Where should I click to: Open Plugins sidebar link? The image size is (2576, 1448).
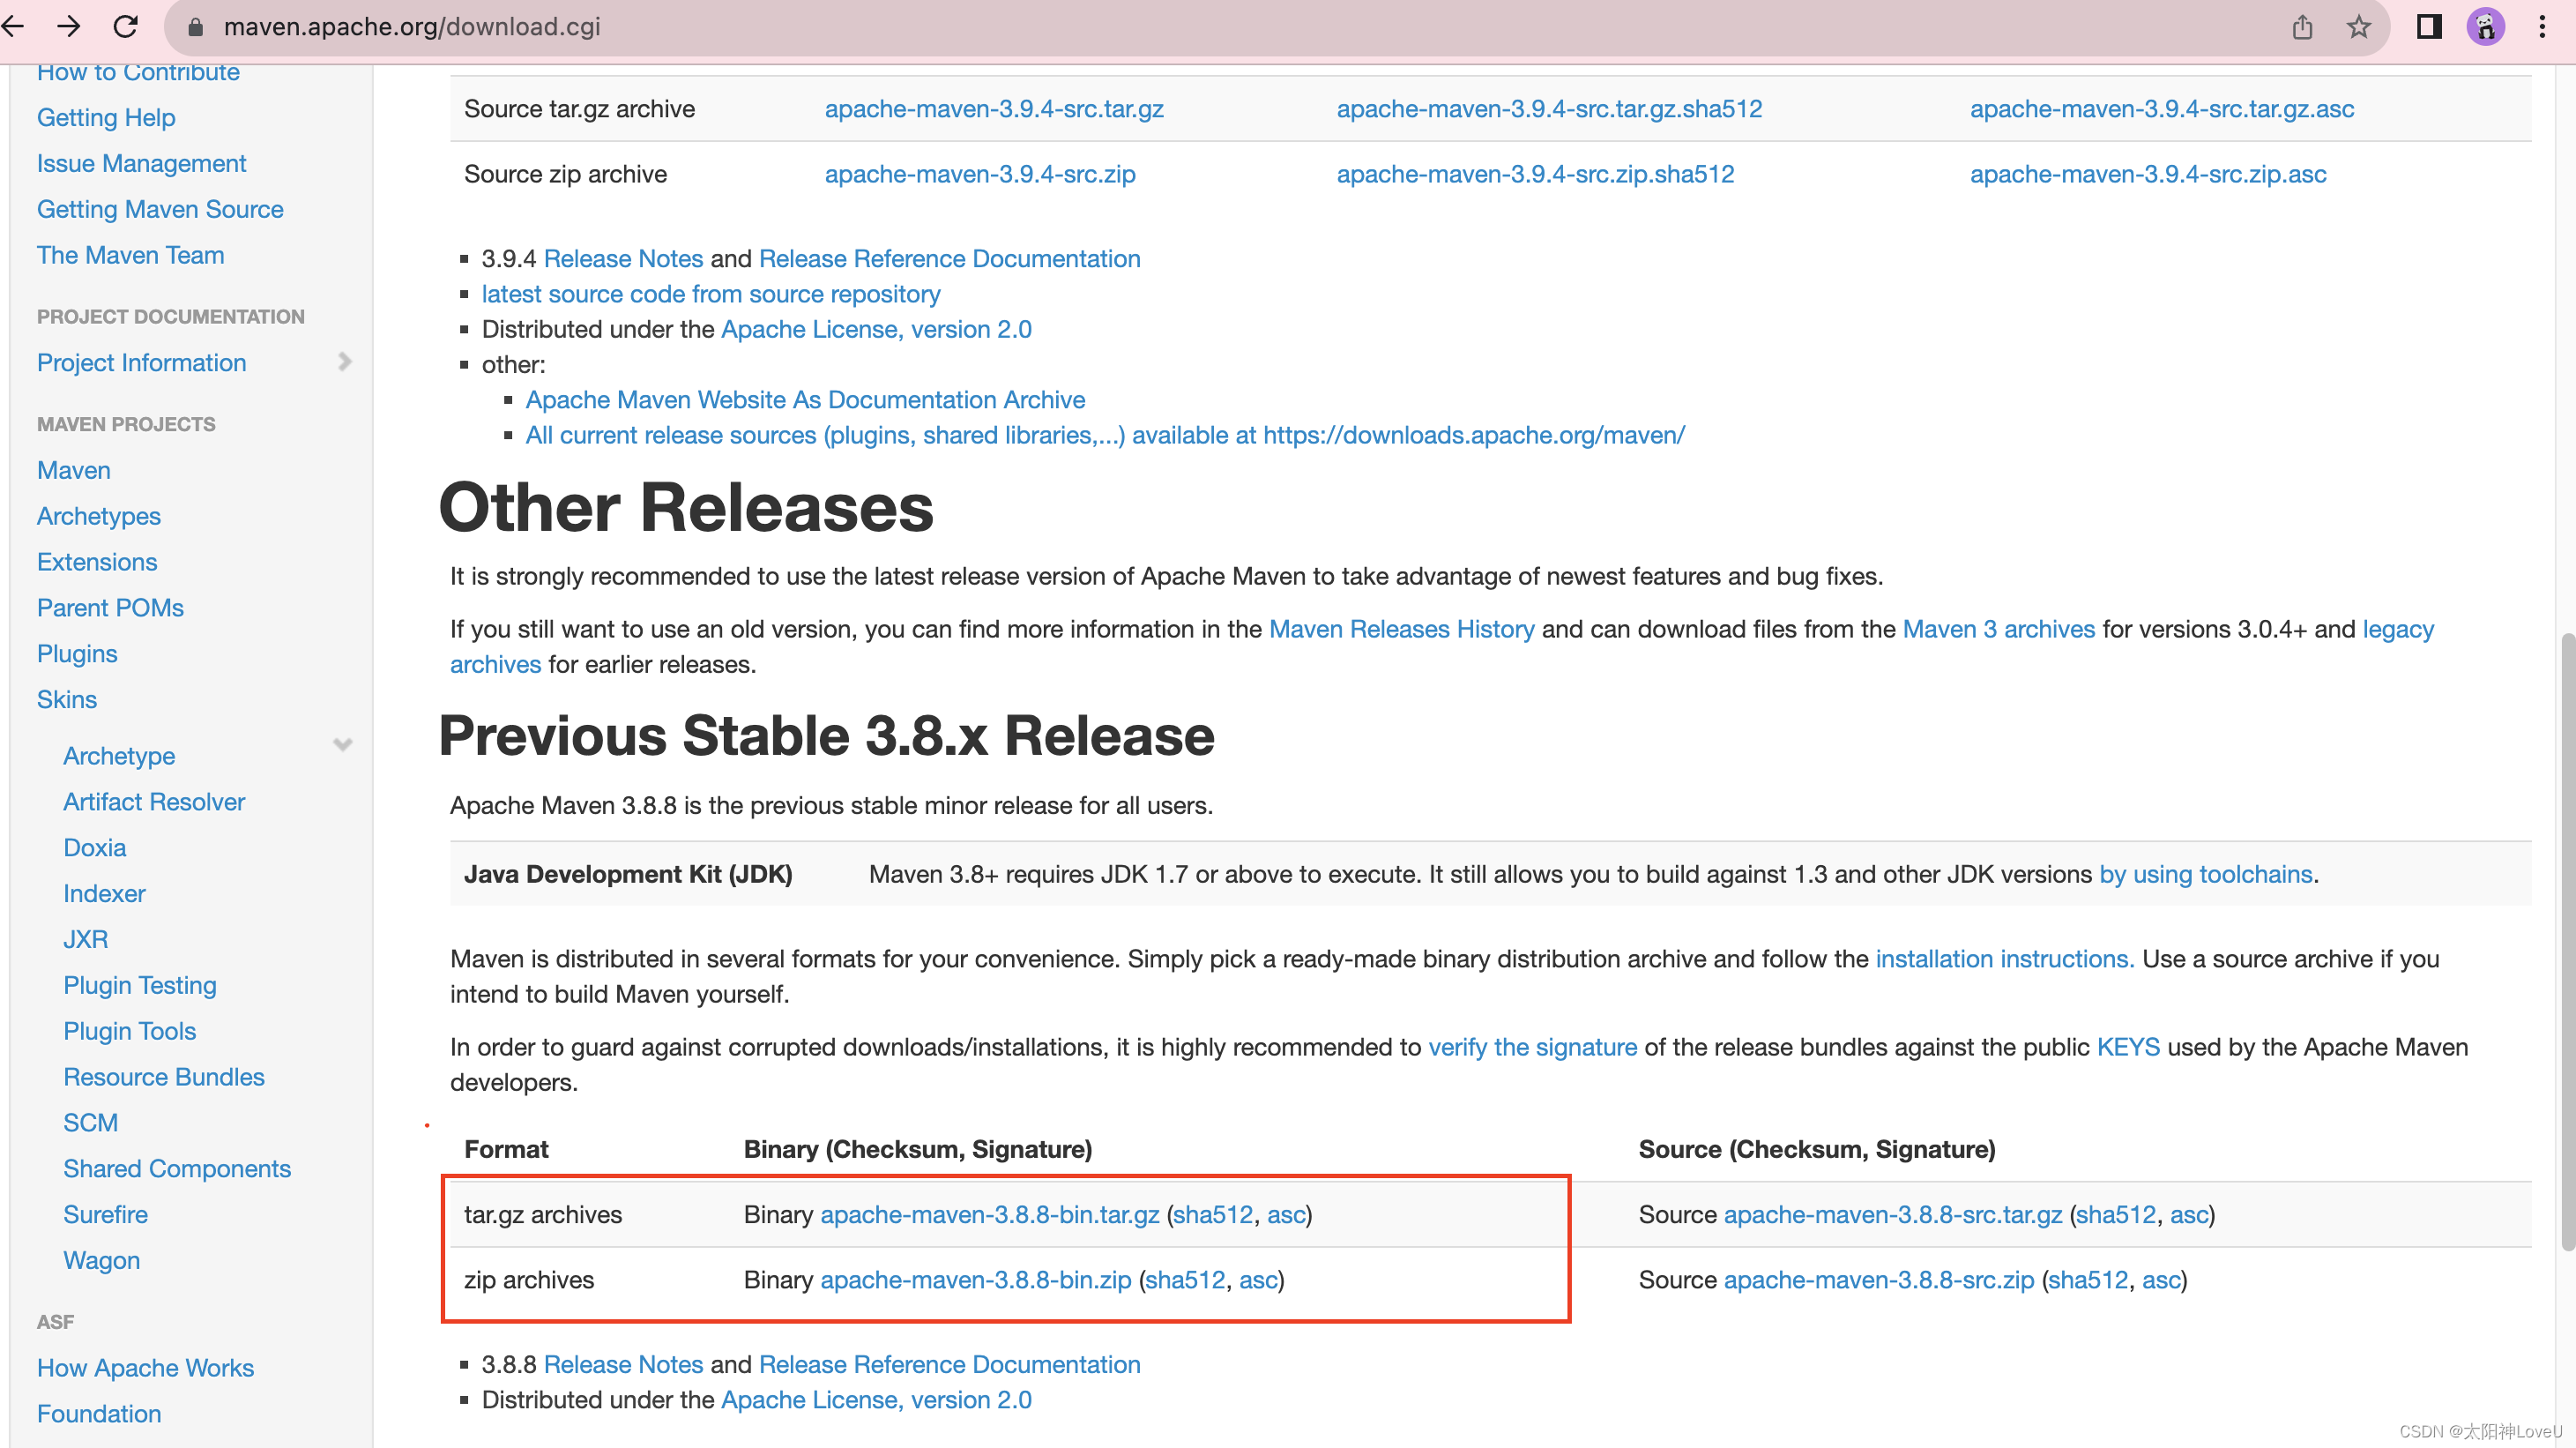coord(77,654)
